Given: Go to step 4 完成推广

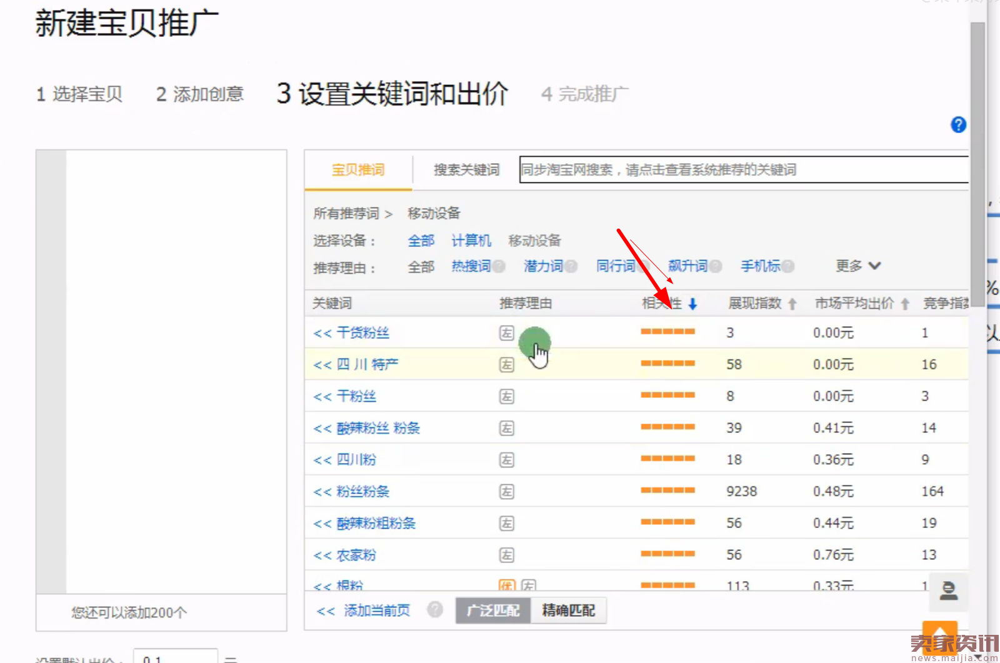Looking at the screenshot, I should point(584,94).
